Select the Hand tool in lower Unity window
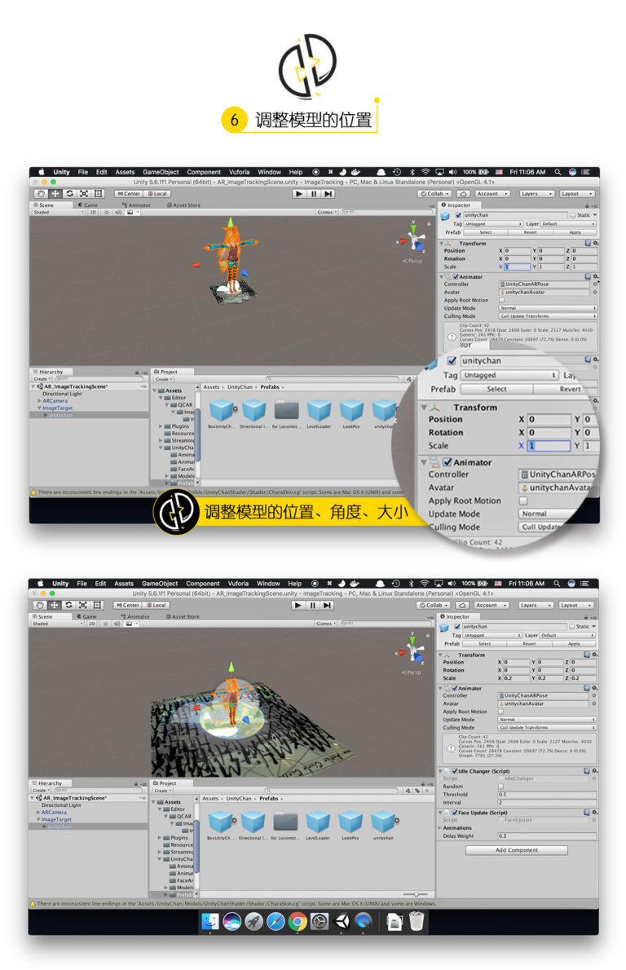 tap(40, 605)
